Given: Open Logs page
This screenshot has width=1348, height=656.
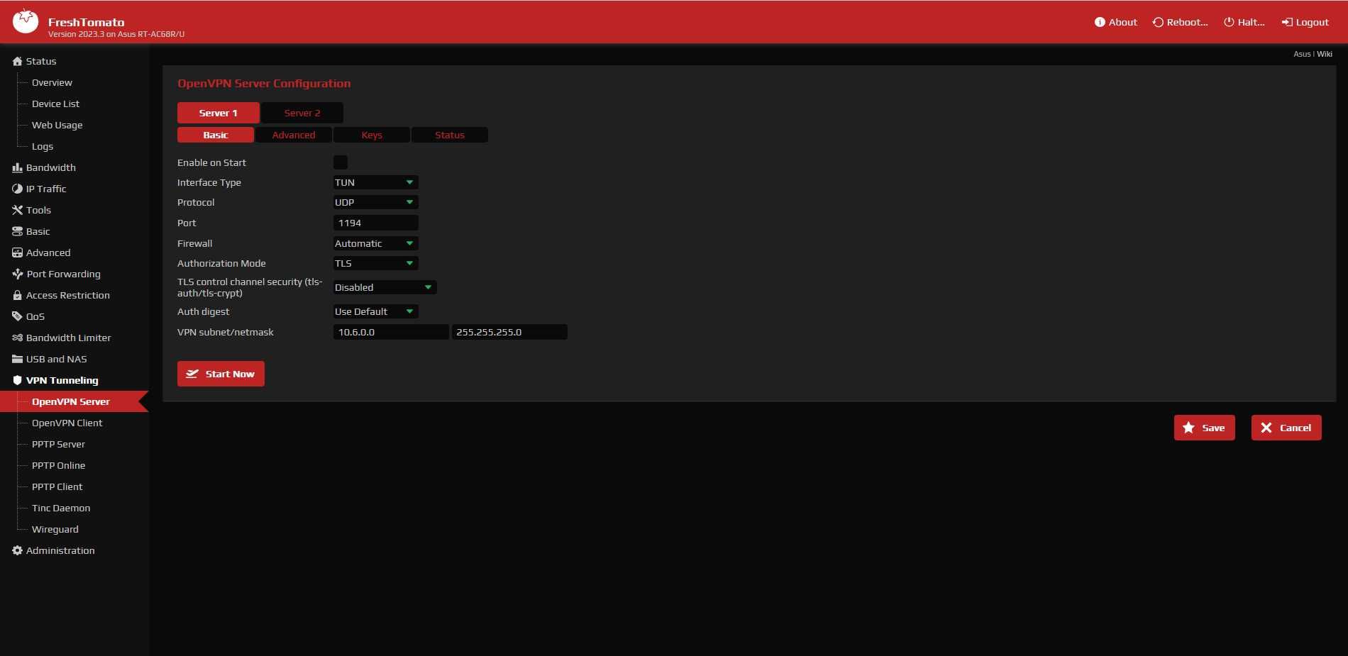Looking at the screenshot, I should coord(43,146).
